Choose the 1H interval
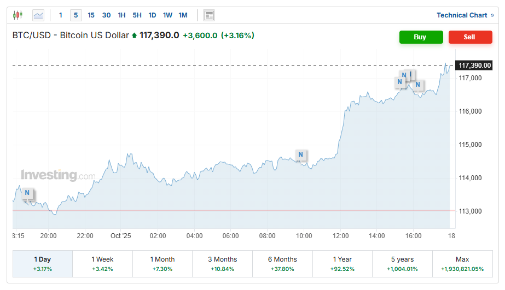 click(x=121, y=15)
